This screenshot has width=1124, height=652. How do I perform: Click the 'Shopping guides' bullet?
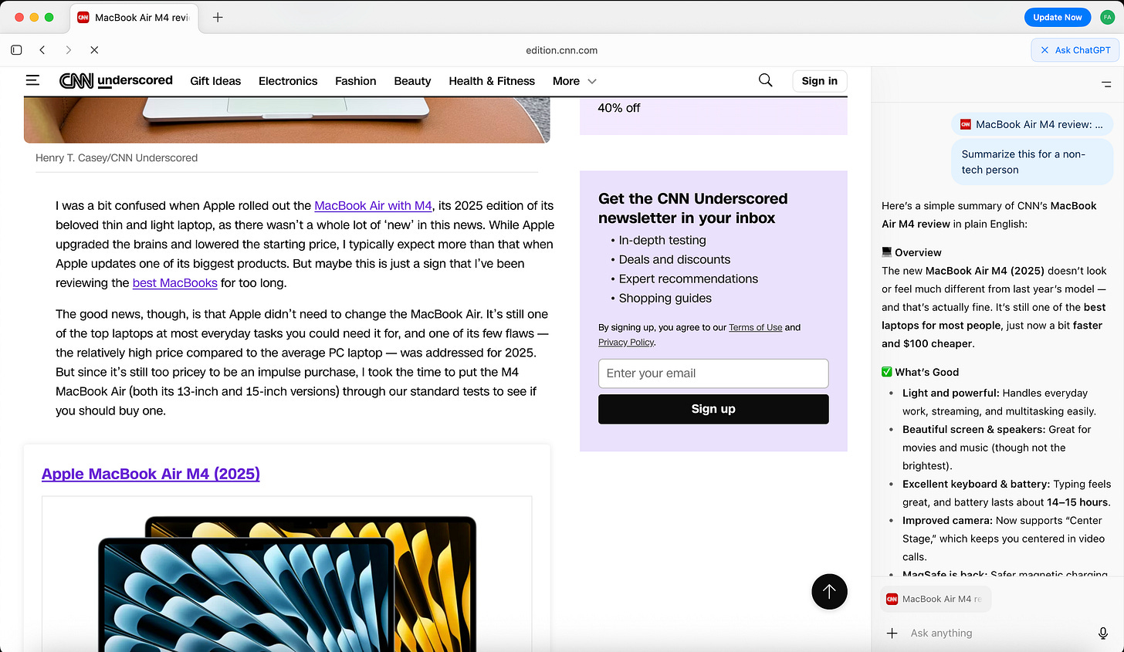tap(665, 298)
